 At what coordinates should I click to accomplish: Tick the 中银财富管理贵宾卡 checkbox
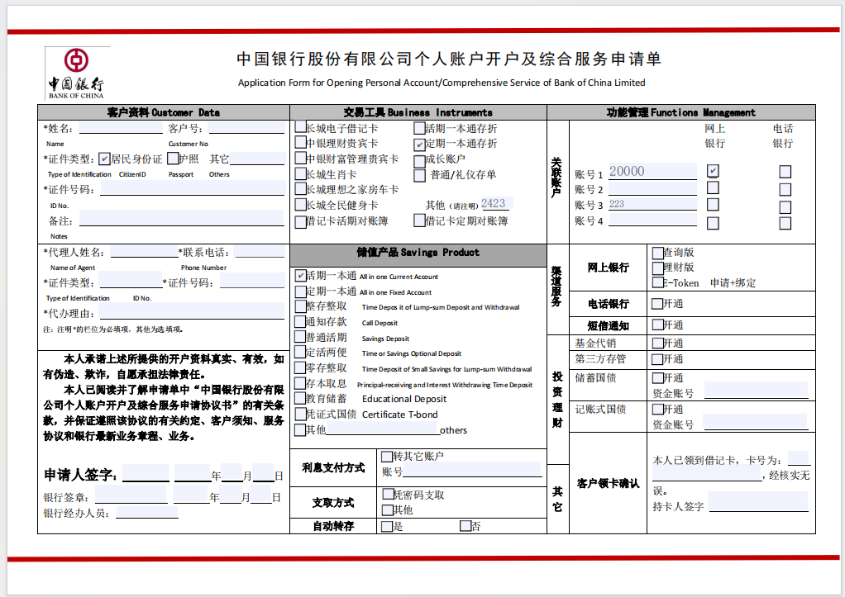coord(301,159)
